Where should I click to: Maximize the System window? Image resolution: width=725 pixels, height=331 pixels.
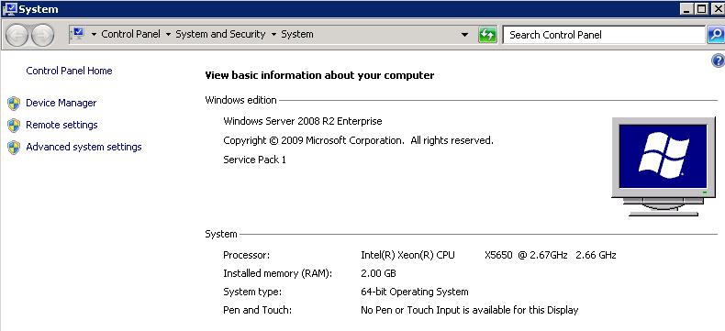point(701,8)
